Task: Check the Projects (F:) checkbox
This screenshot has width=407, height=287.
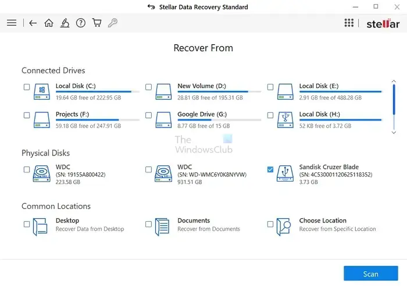Action: click(27, 115)
